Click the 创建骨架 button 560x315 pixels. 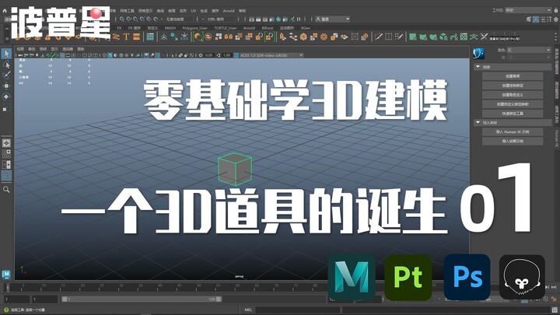point(513,76)
